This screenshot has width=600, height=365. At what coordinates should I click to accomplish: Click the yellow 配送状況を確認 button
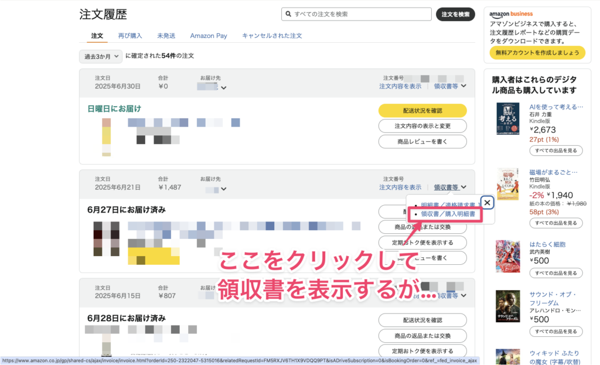pos(422,111)
